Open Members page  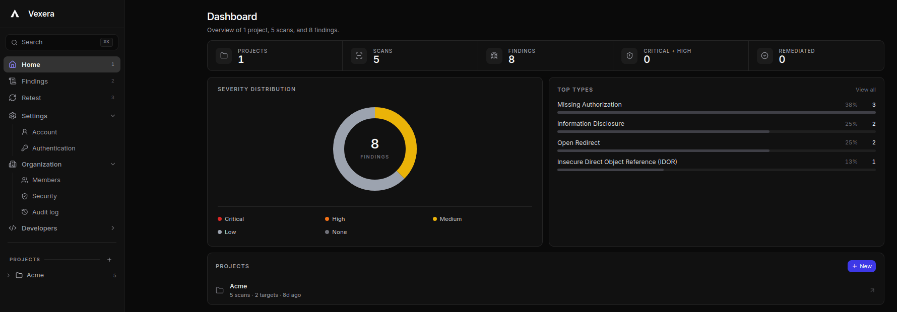46,180
